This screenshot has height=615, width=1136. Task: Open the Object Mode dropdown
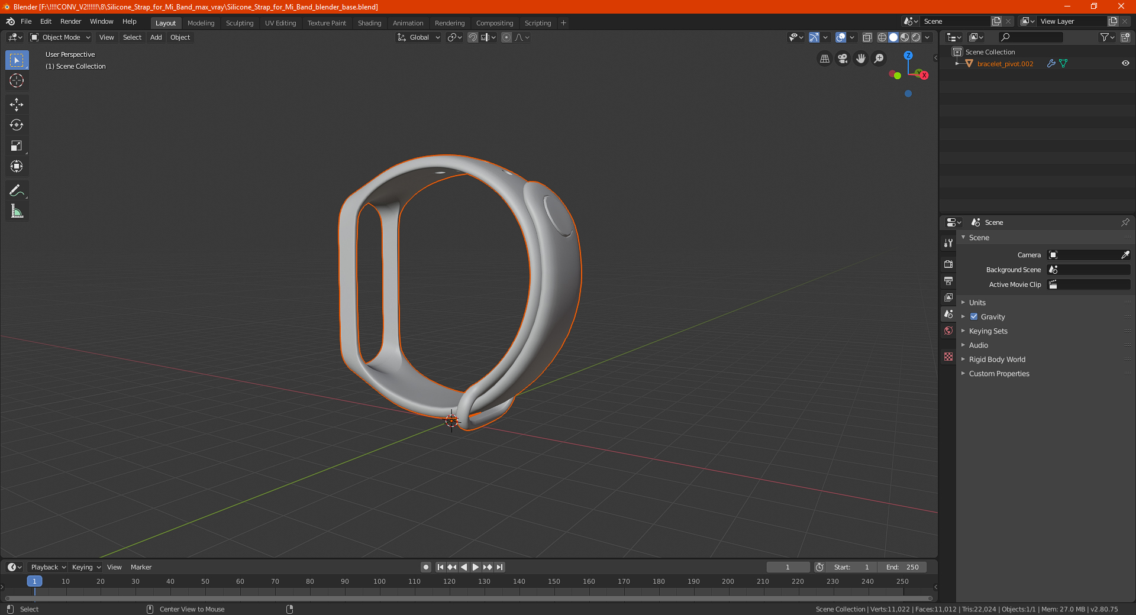click(60, 37)
